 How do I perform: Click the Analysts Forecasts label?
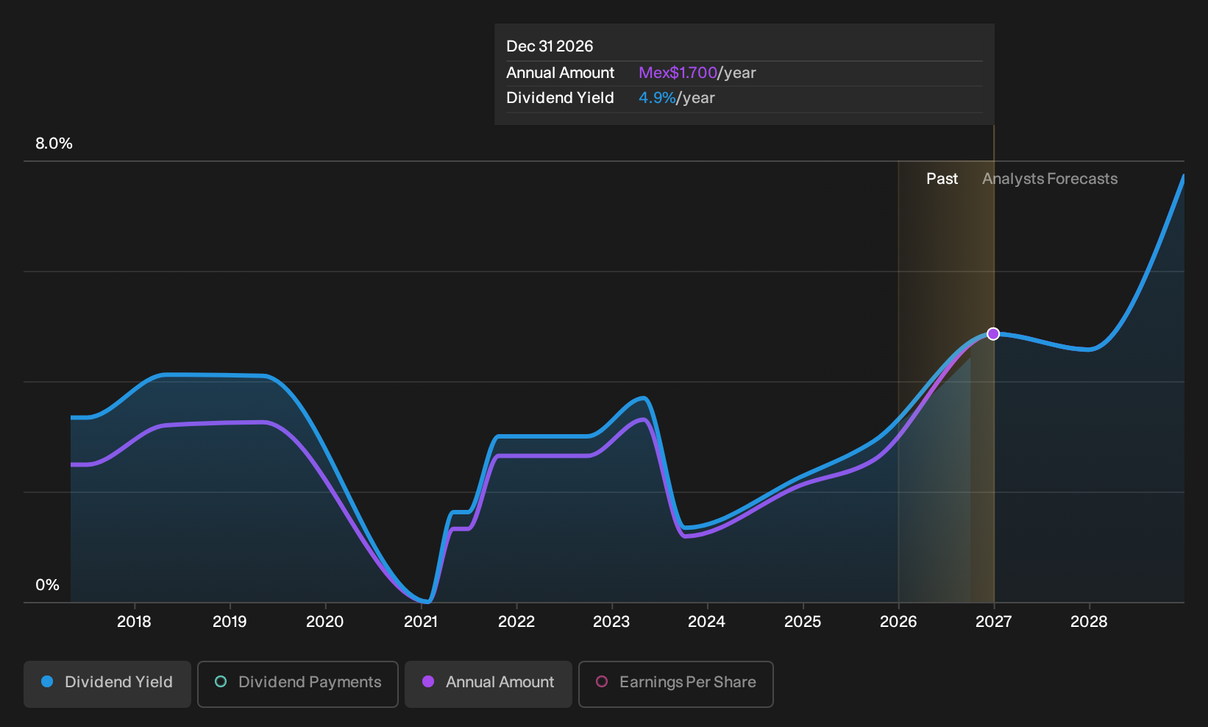point(1050,179)
